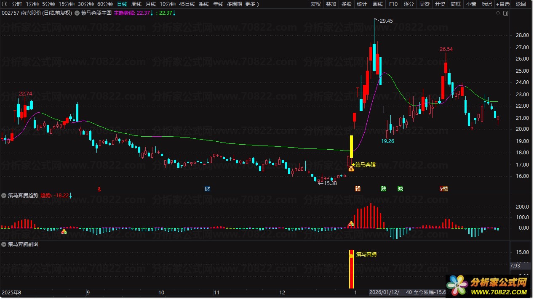The width and height of the screenshot is (534, 299).
Task: Select the 45日线 period tab
Action: [187, 4]
